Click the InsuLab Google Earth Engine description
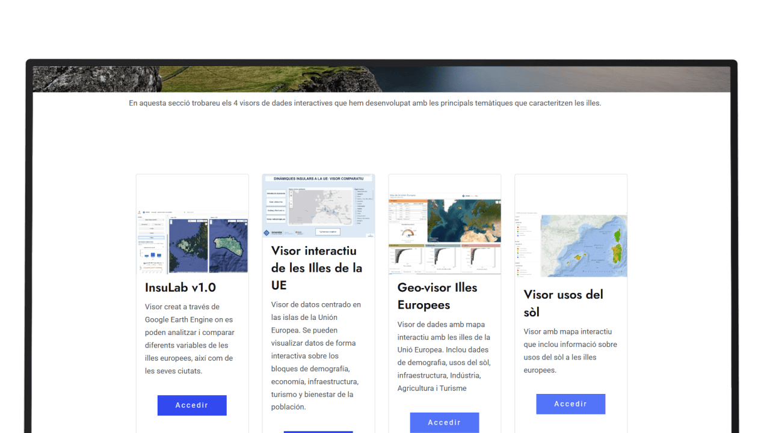Image resolution: width=770 pixels, height=433 pixels. pos(189,339)
